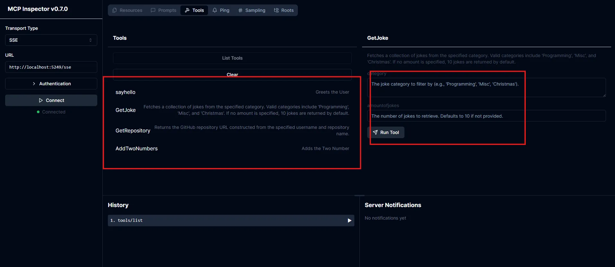Click the play icon on Connect button
Screen dimensions: 615x267
tap(41, 100)
